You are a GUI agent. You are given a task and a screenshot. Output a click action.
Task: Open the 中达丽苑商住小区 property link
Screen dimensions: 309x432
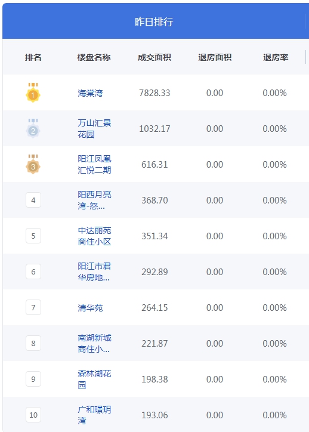tap(94, 236)
